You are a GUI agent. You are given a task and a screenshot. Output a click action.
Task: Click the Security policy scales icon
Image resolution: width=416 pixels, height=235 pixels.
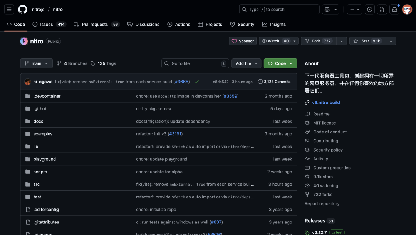coord(307,150)
